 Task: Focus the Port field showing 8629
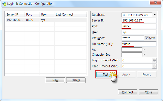(139, 26)
